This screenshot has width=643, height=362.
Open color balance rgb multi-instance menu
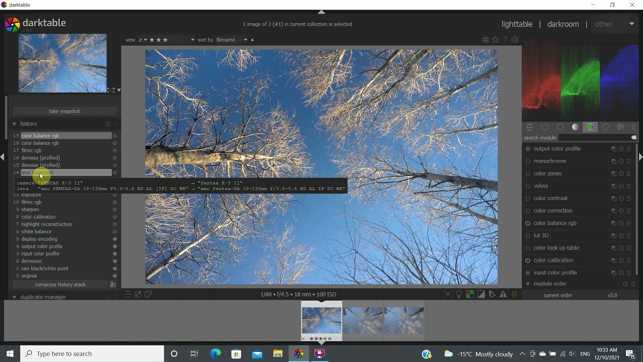(613, 223)
